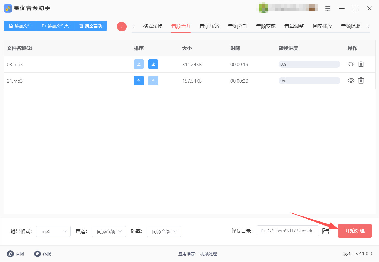Switch to the 音频变速 tab
Image resolution: width=379 pixels, height=262 pixels.
point(266,26)
